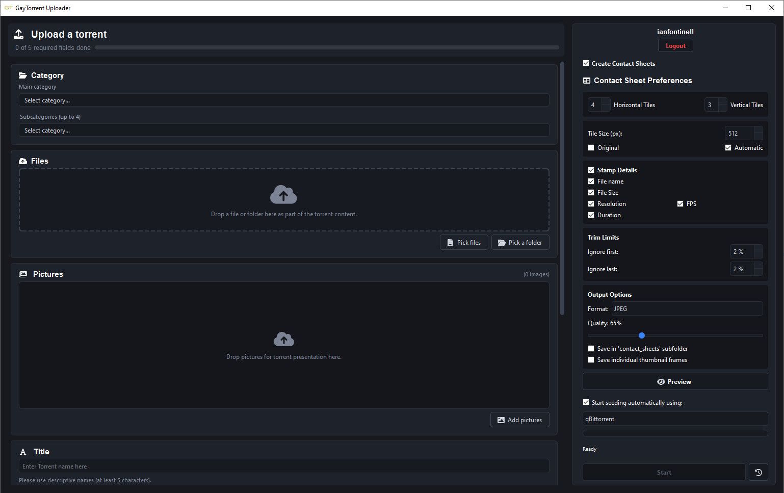Click Vertical Tiles spinner field

(x=716, y=105)
